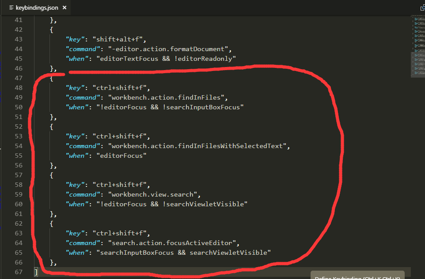Viewport: 425px width, 279px height.
Task: Click "workbench.action.findInFilesWithSelectedText" command string
Action: click(197, 146)
